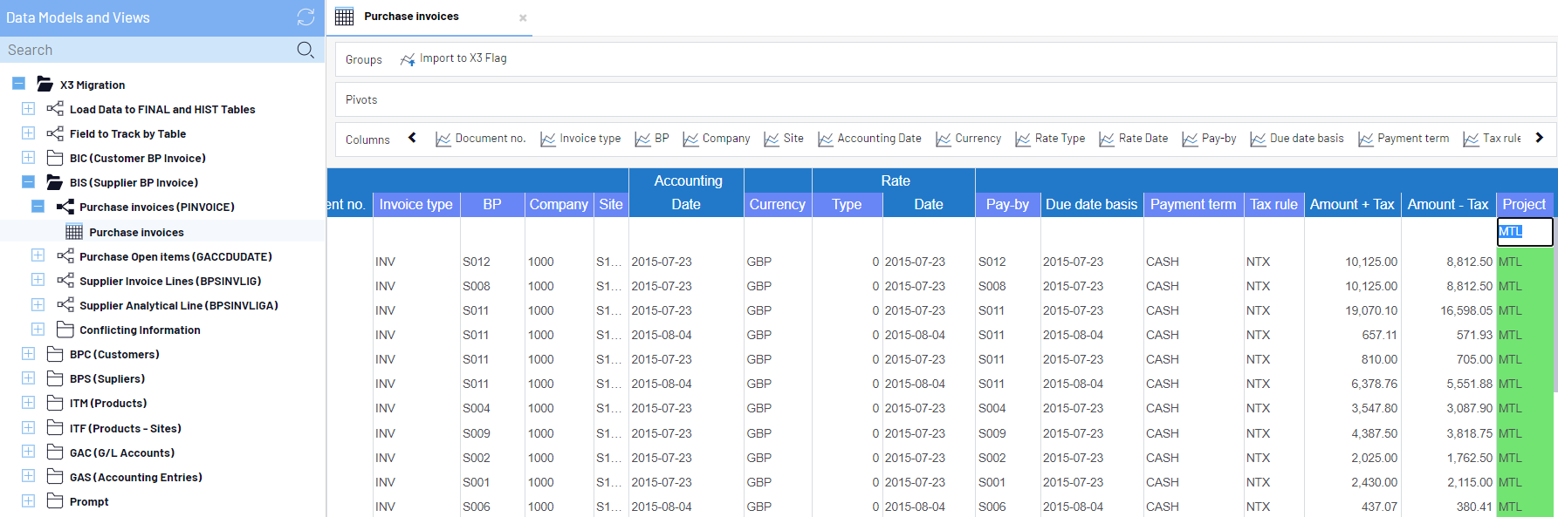This screenshot has height=517, width=1558.
Task: Select the Currency column chip
Action: [x=969, y=139]
